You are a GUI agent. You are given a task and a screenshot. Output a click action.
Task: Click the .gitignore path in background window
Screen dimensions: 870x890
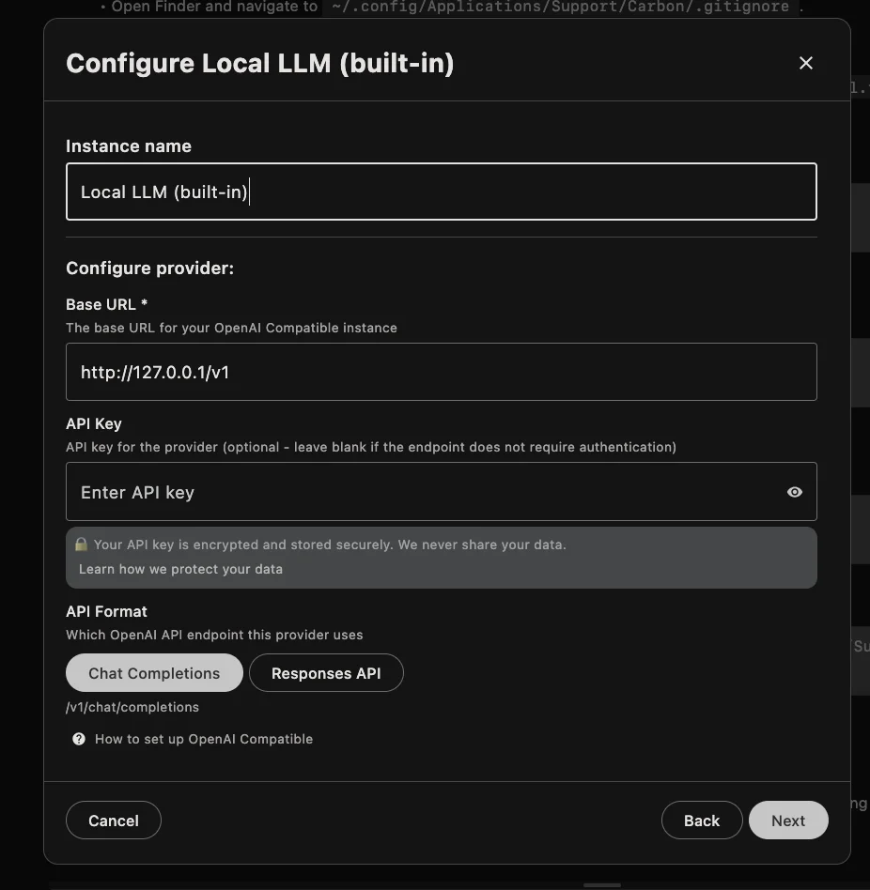[x=560, y=7]
